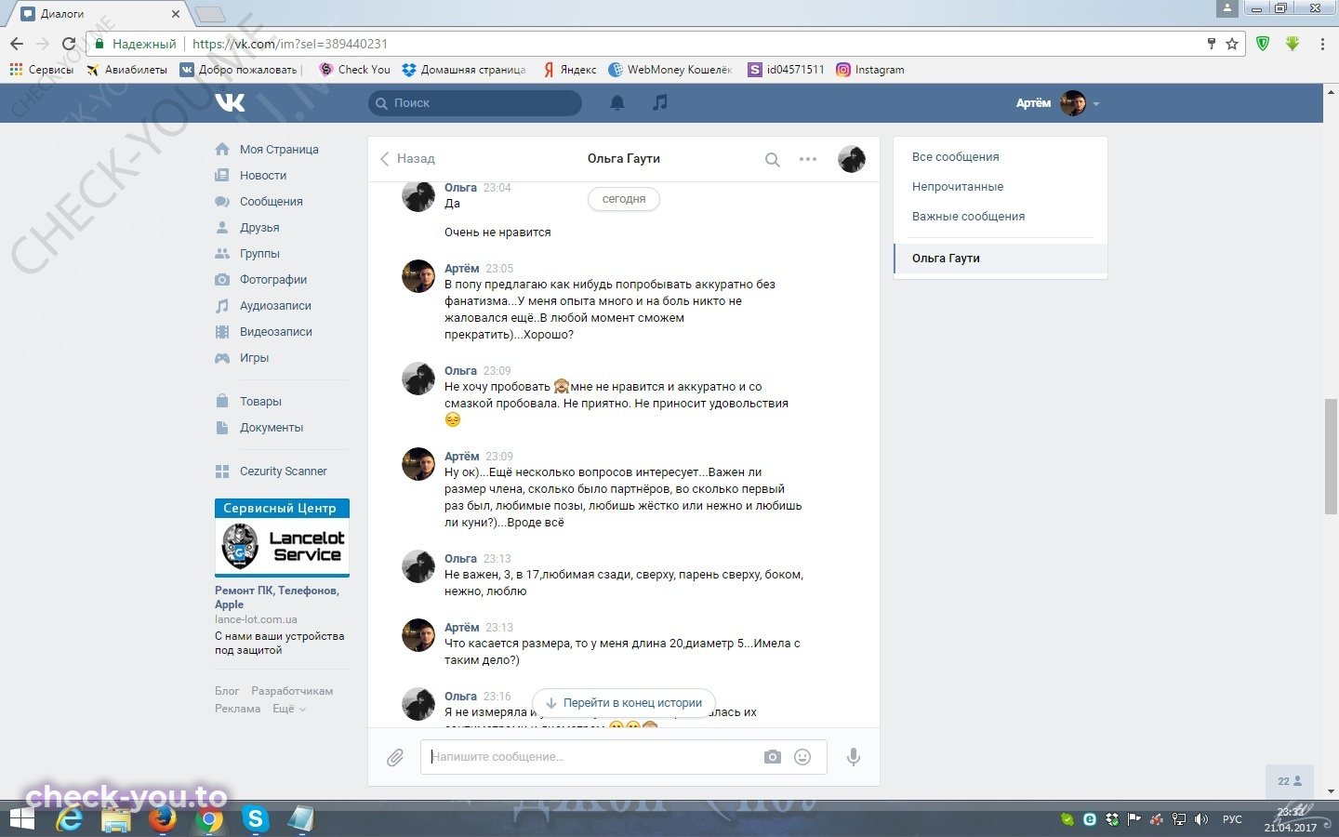1339x837 pixels.
Task: Click the volume icon in system tray
Action: (1201, 819)
